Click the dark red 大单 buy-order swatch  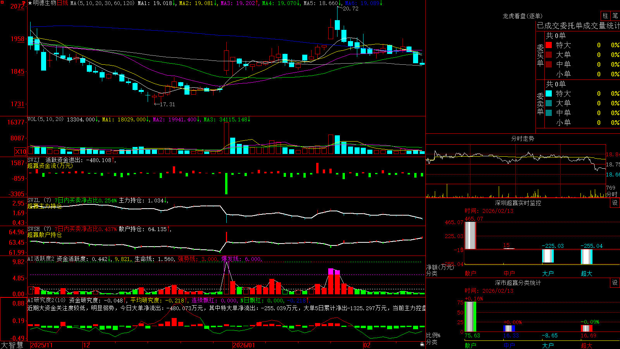point(549,55)
